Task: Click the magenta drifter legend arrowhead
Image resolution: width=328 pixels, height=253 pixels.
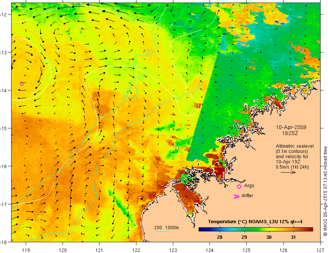Action: coord(236,196)
